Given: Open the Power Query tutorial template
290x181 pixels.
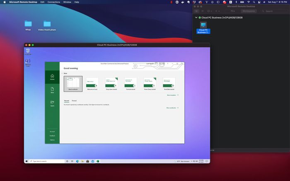Looking at the screenshot, I should [x=150, y=84].
